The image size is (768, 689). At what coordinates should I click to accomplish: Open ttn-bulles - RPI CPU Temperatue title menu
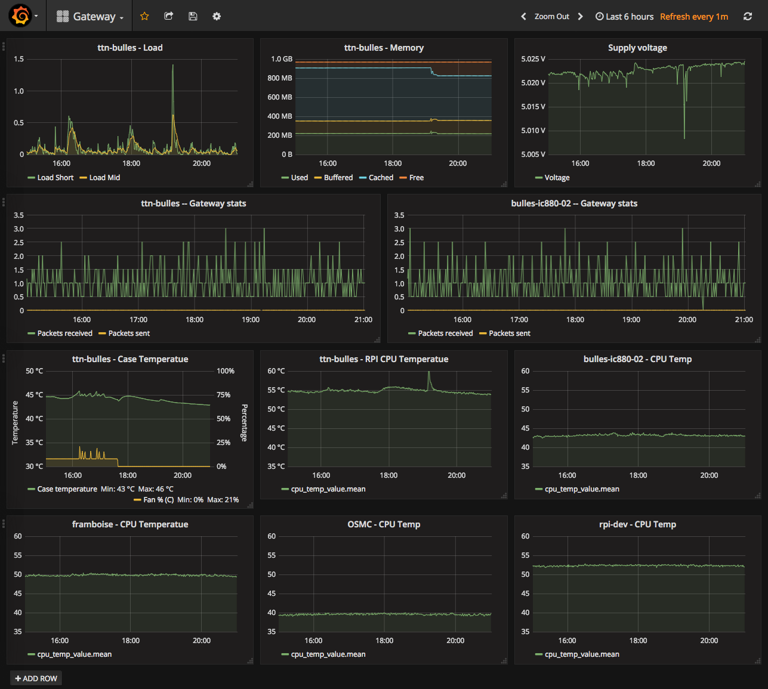coord(384,359)
